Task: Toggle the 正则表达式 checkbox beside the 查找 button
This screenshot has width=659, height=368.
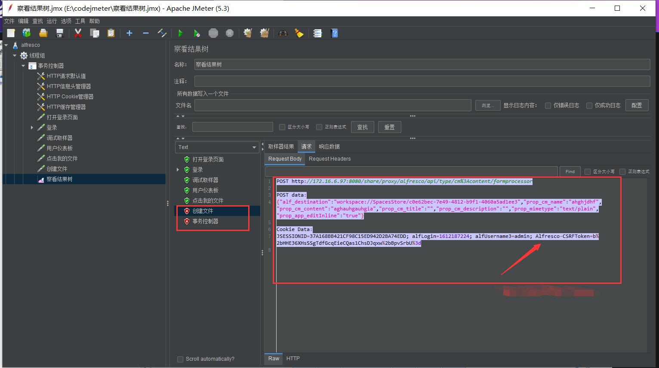Action: (319, 127)
